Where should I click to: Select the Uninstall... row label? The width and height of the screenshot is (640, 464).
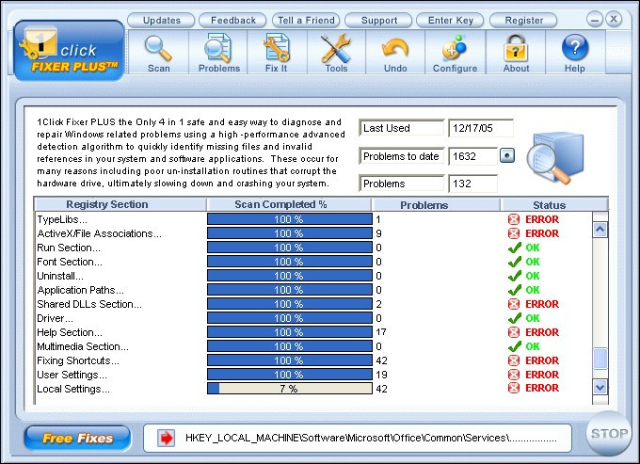tap(60, 276)
